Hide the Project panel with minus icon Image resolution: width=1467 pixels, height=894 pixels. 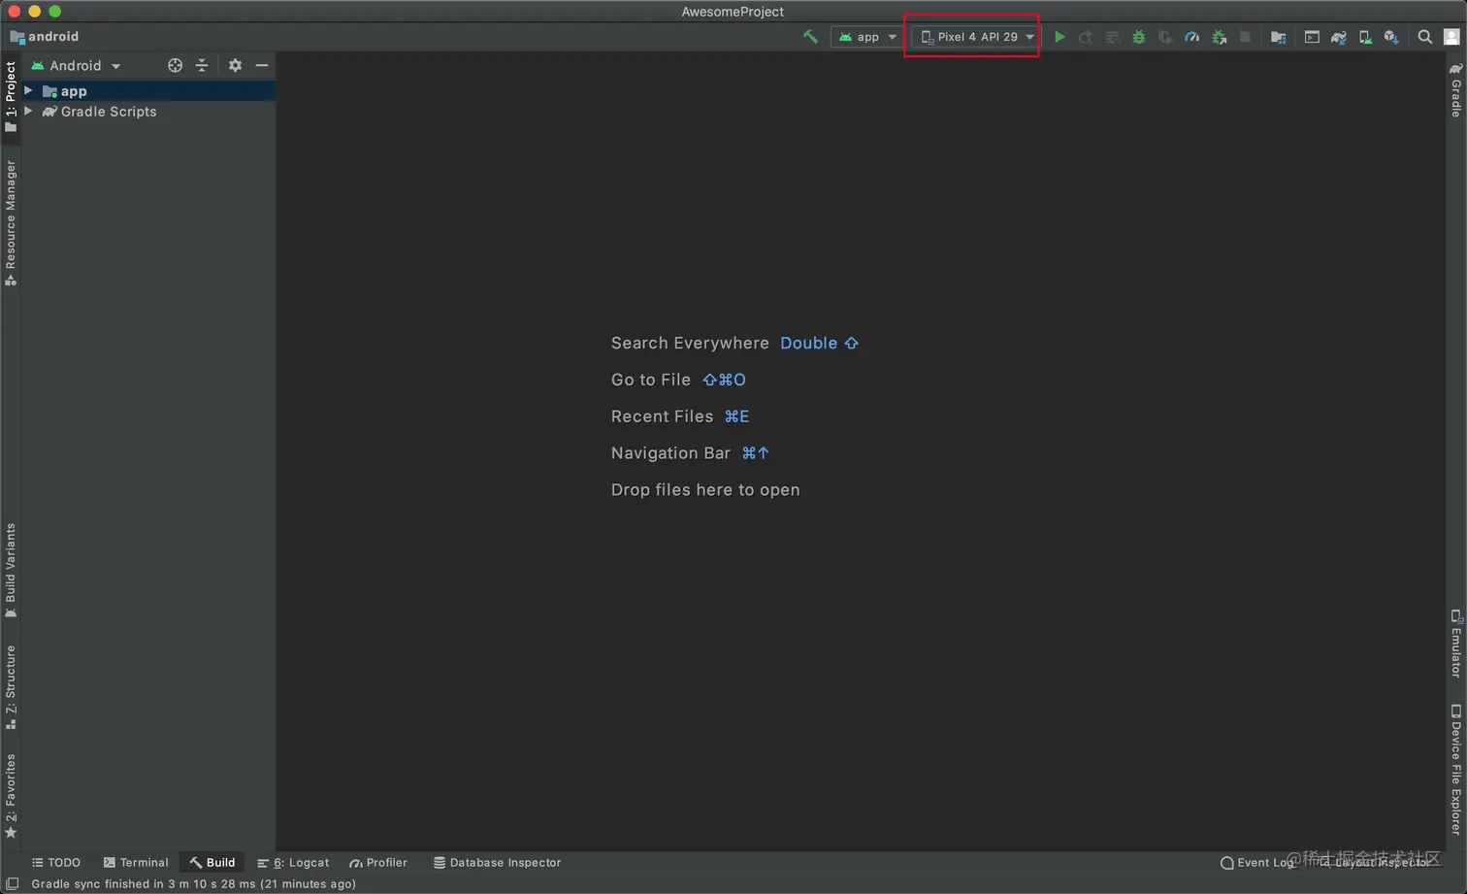(x=262, y=65)
